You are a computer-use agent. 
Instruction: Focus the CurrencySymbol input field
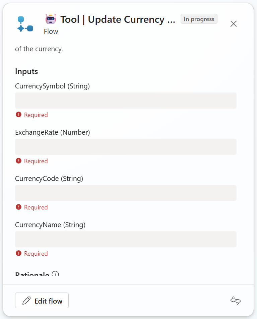[x=126, y=101]
